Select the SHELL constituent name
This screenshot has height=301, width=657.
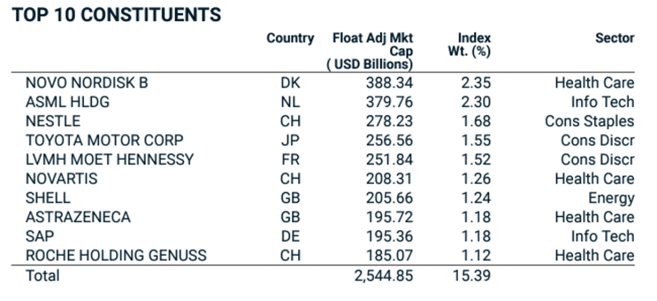[48, 198]
